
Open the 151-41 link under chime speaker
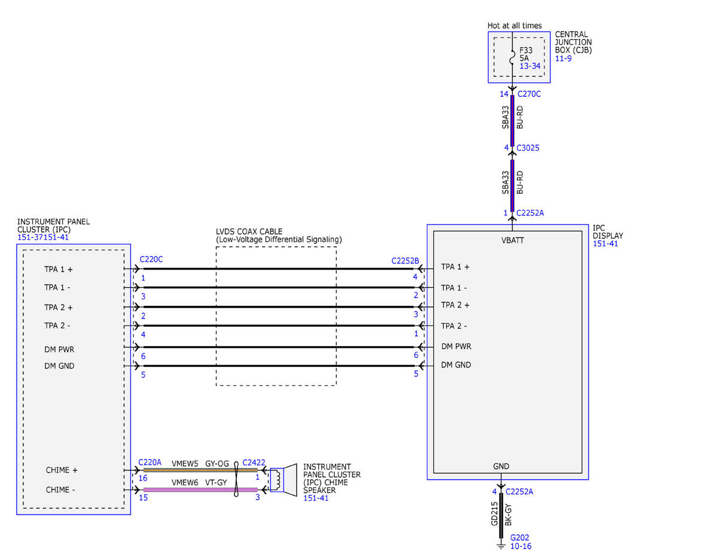pyautogui.click(x=315, y=498)
